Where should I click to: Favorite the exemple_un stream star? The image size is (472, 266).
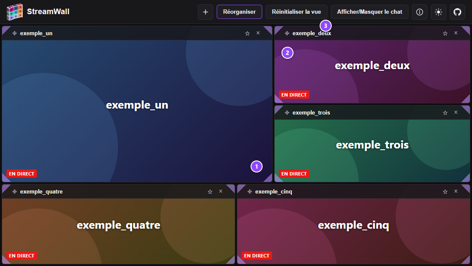coord(247,33)
